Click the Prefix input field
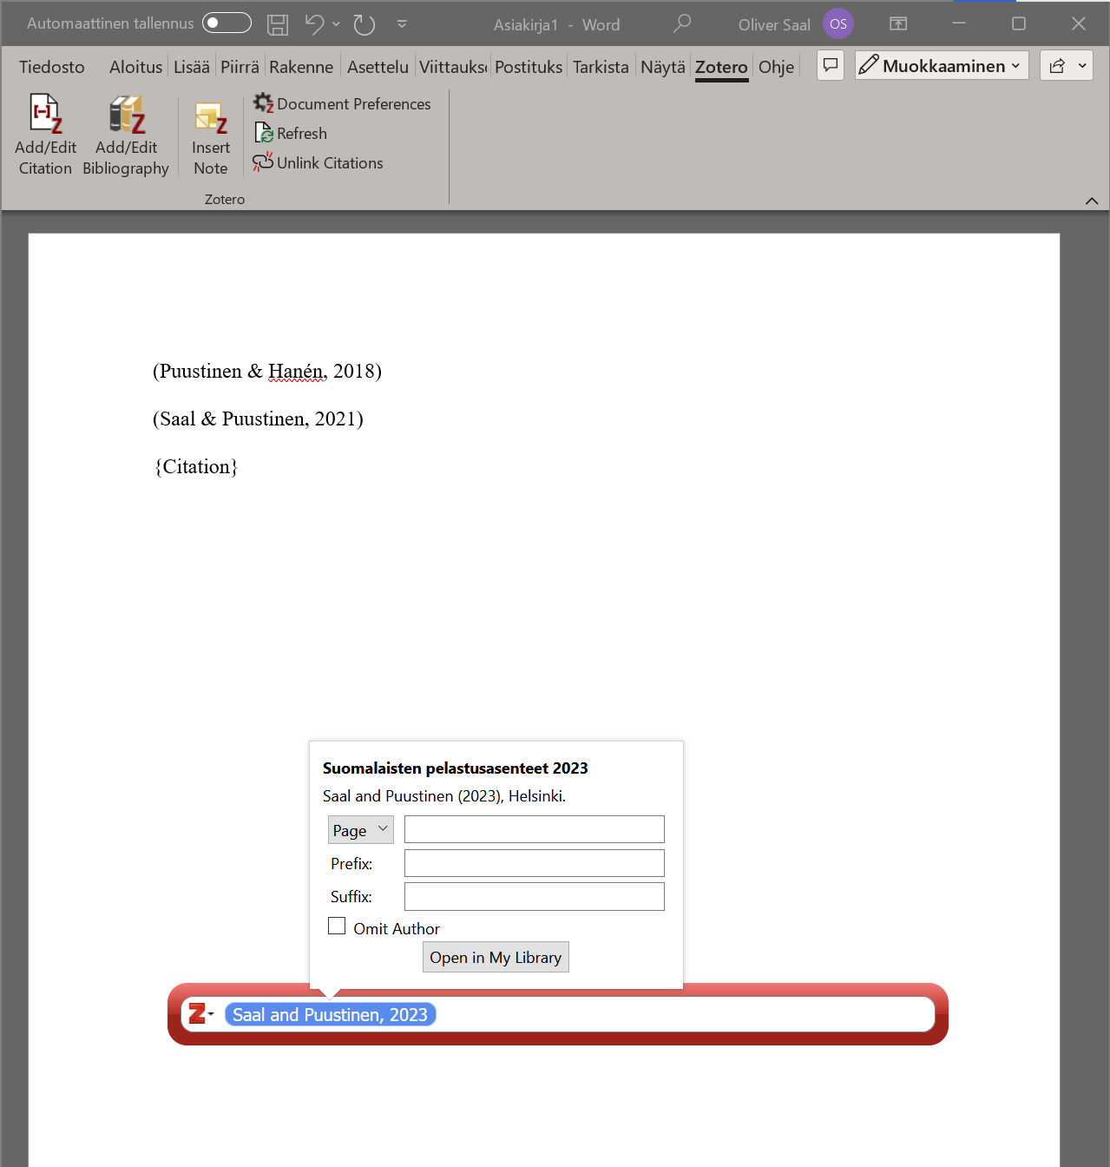The width and height of the screenshot is (1110, 1167). (x=535, y=863)
